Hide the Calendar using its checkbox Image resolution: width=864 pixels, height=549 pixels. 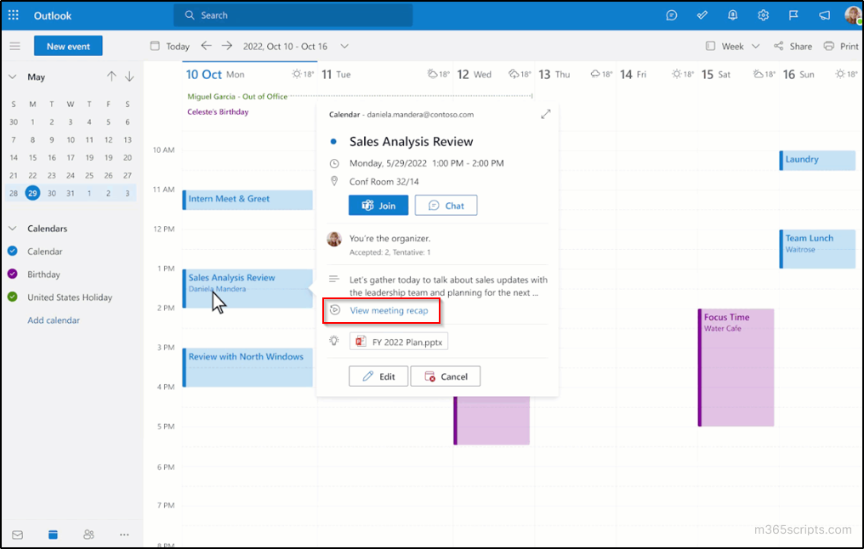pyautogui.click(x=12, y=251)
